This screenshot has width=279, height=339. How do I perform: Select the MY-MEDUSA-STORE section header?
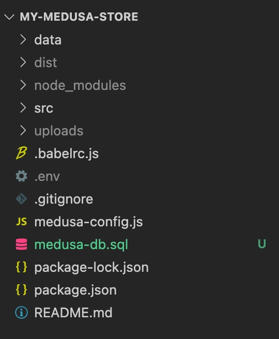tap(79, 17)
